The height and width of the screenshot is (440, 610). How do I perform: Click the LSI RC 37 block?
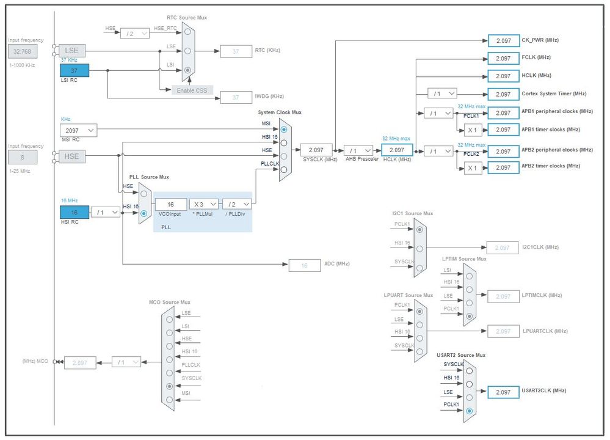tap(74, 70)
